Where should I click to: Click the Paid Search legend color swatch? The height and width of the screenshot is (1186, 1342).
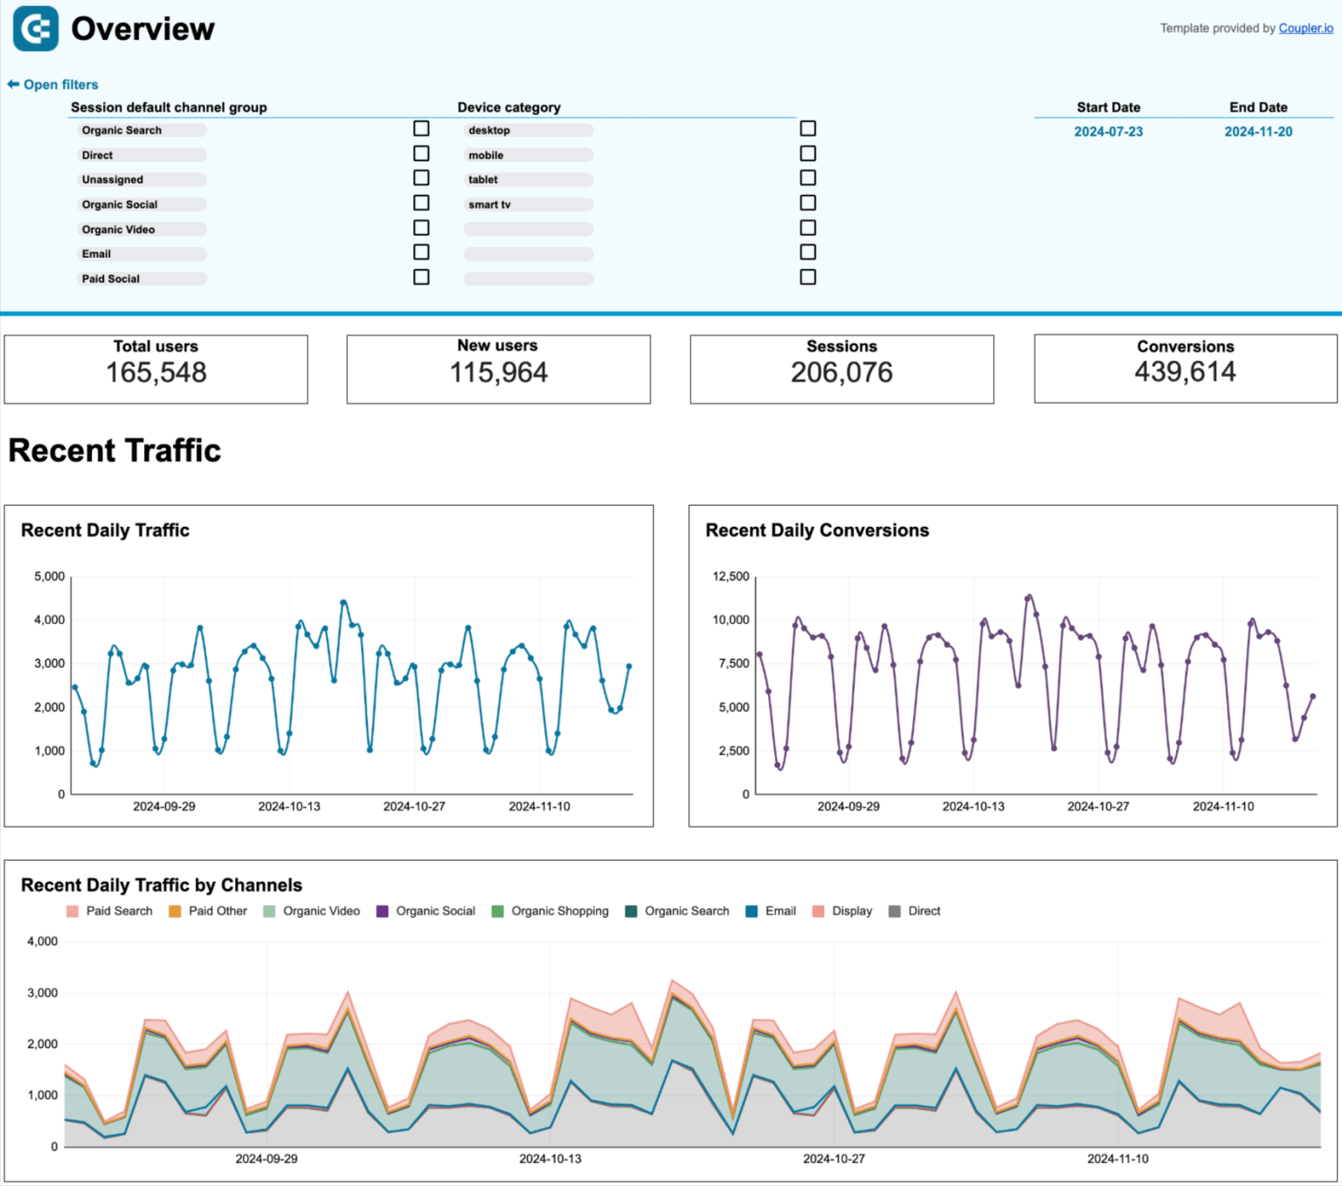tap(72, 911)
